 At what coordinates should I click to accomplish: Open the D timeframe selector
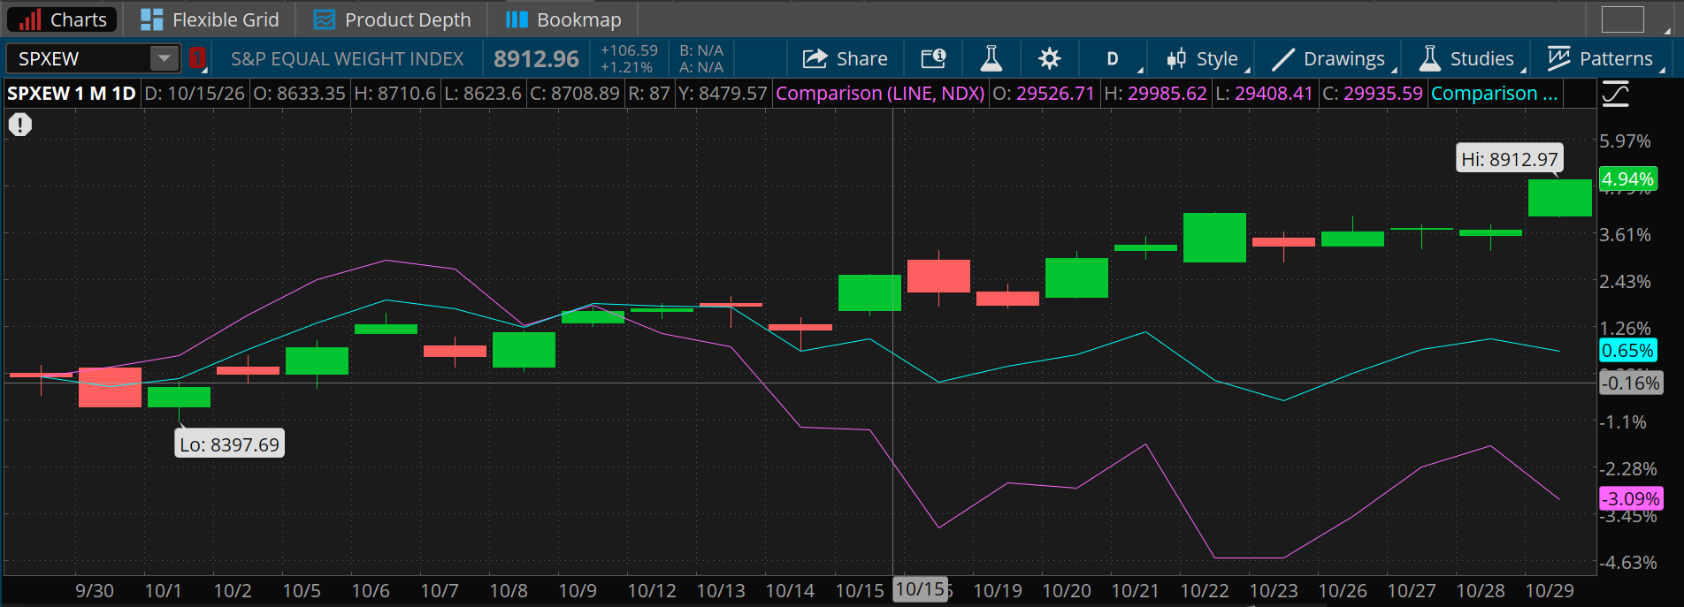[x=1114, y=58]
